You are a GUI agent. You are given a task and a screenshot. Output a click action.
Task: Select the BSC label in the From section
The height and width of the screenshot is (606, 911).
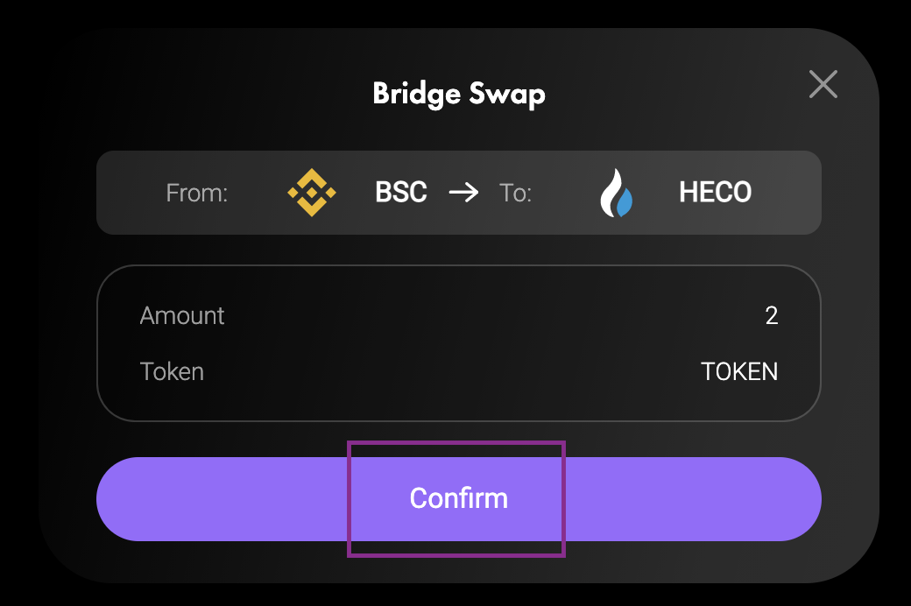400,192
